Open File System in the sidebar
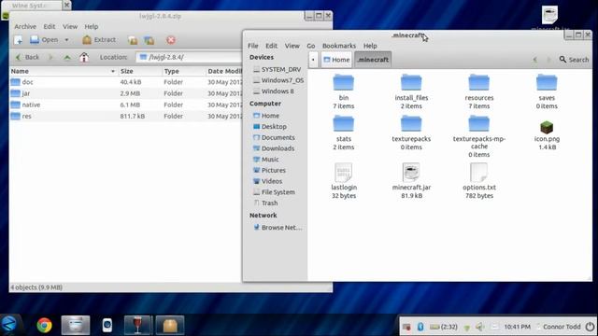The image size is (598, 336). (274, 192)
